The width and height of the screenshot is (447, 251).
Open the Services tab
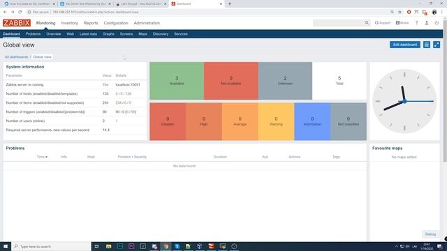(x=181, y=34)
